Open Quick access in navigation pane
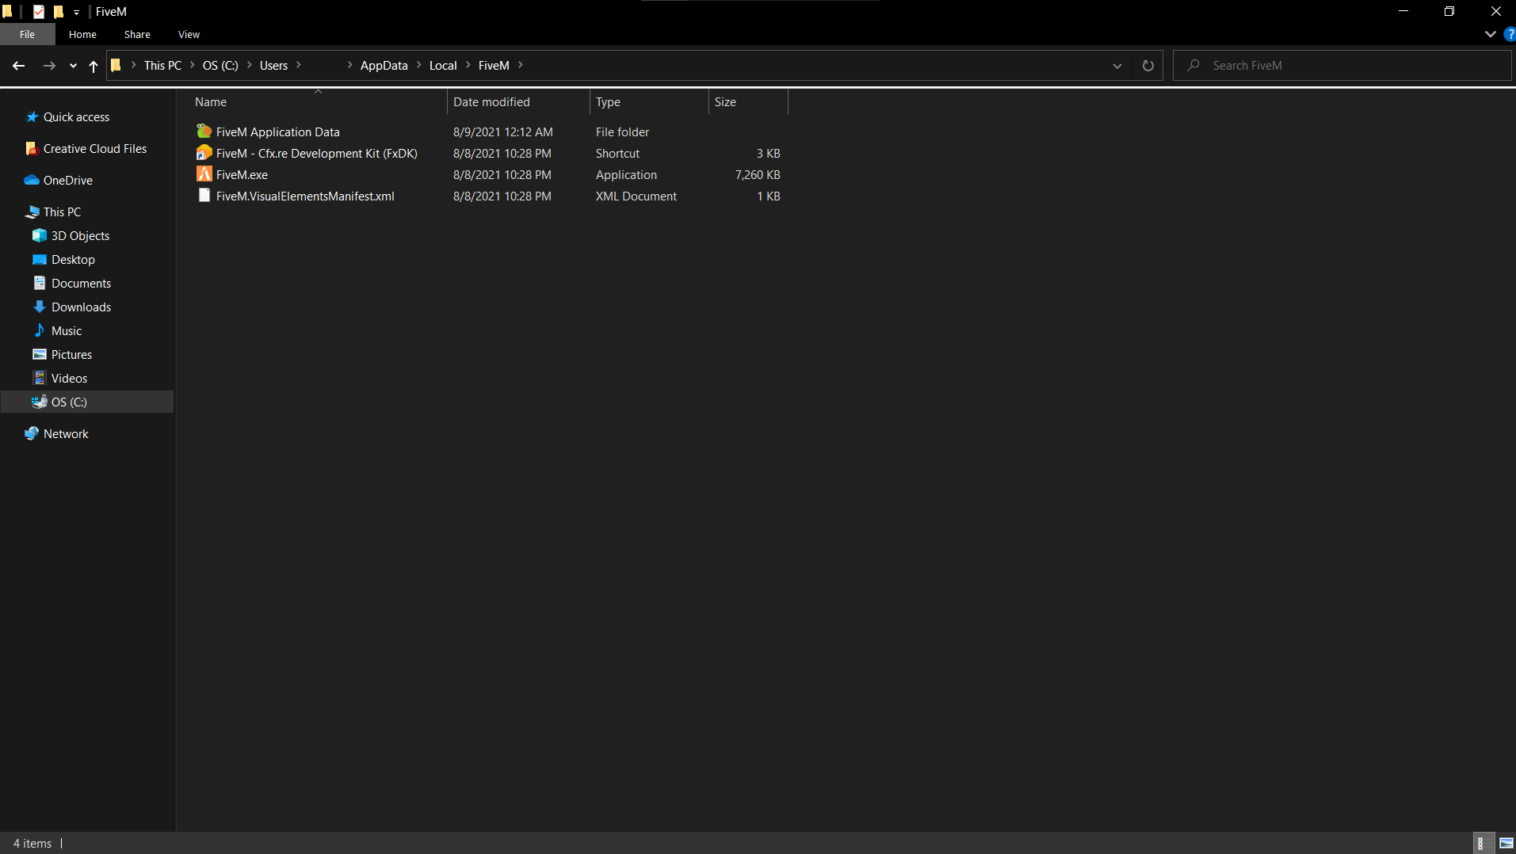 pos(76,116)
